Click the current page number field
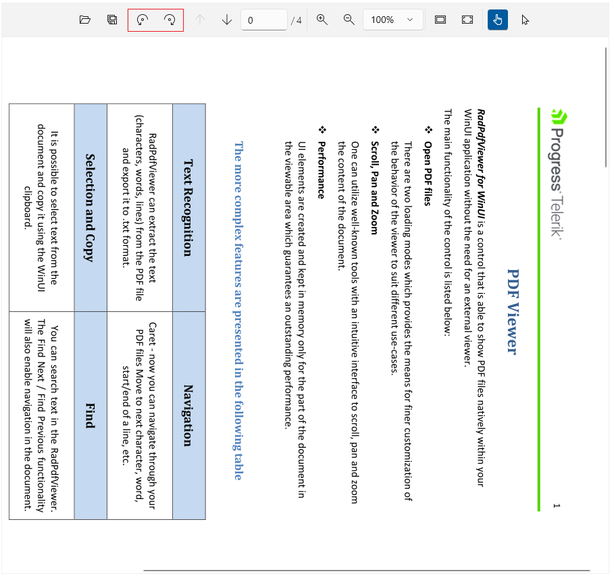The image size is (614, 578). (x=264, y=20)
